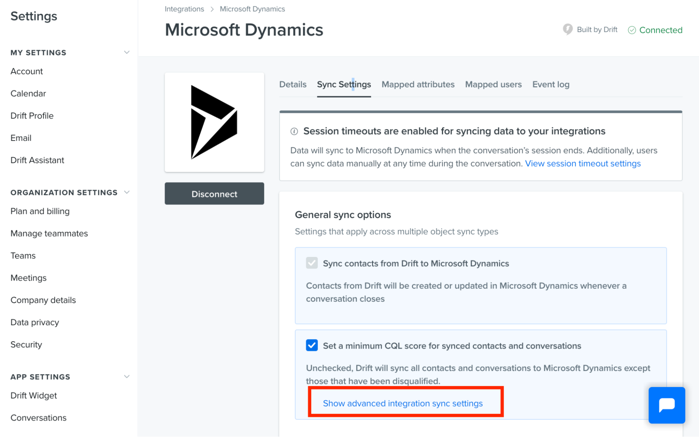Click the green Connected checkmark icon
Image resolution: width=699 pixels, height=437 pixels.
tap(632, 30)
